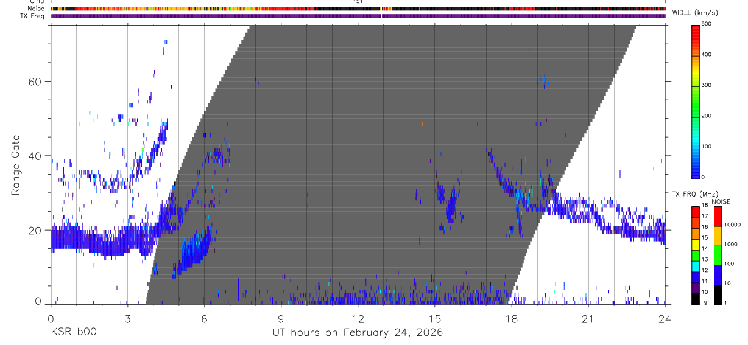Viewport: 748px width, 345px height.
Task: Click the x-axis tick label 21
Action: [588, 319]
